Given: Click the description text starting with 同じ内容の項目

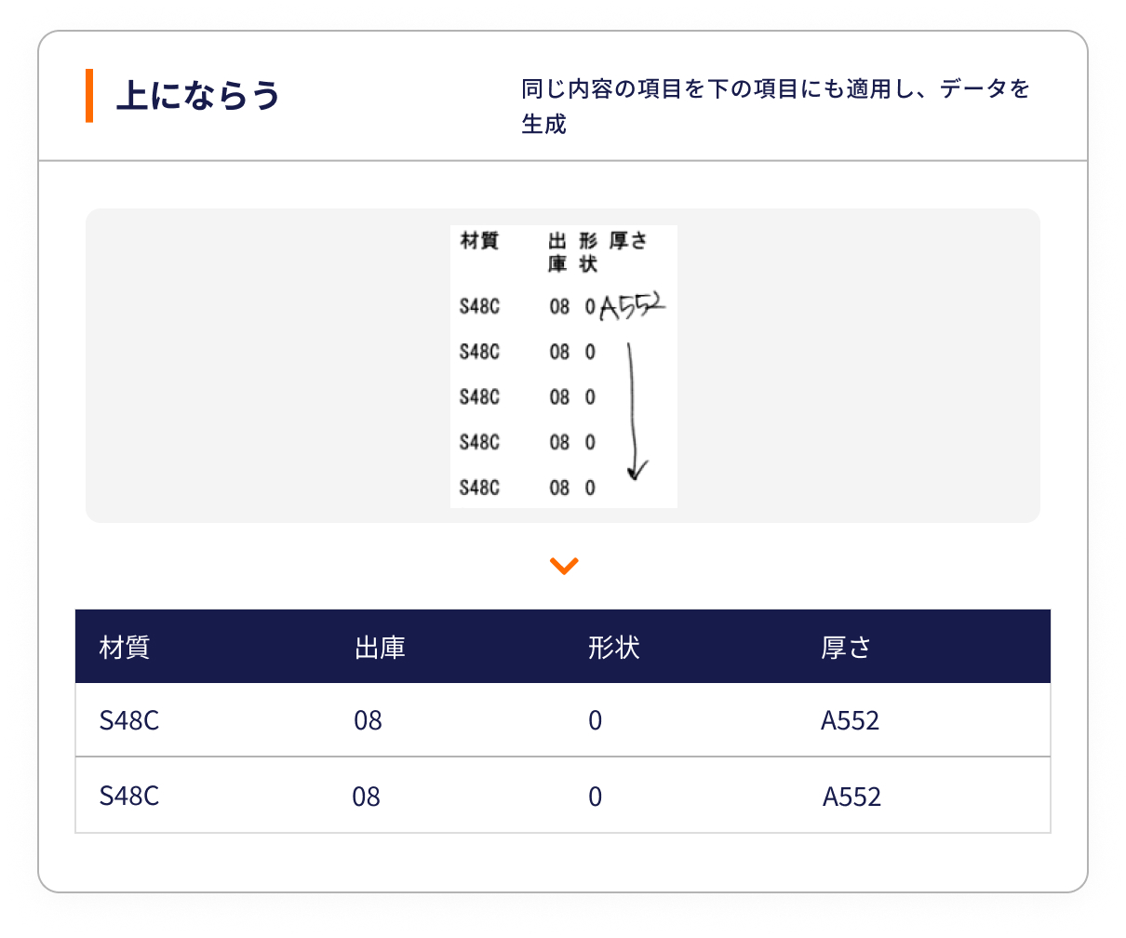Looking at the screenshot, I should (x=775, y=106).
